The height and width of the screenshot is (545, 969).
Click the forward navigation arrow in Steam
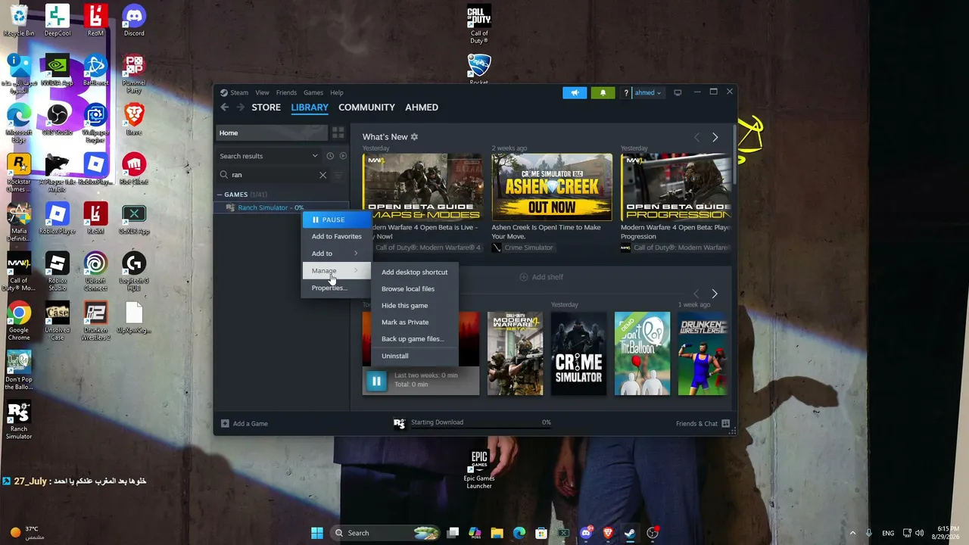click(x=241, y=107)
